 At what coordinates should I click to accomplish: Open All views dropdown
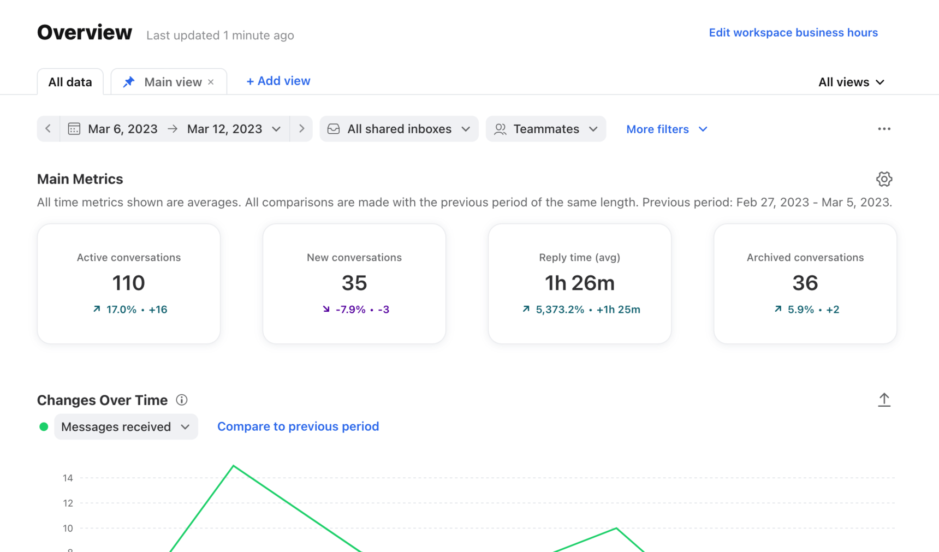pyautogui.click(x=851, y=82)
